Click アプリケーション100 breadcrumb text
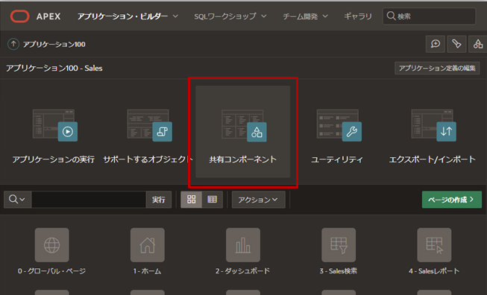This screenshot has width=487, height=295. pyautogui.click(x=54, y=45)
